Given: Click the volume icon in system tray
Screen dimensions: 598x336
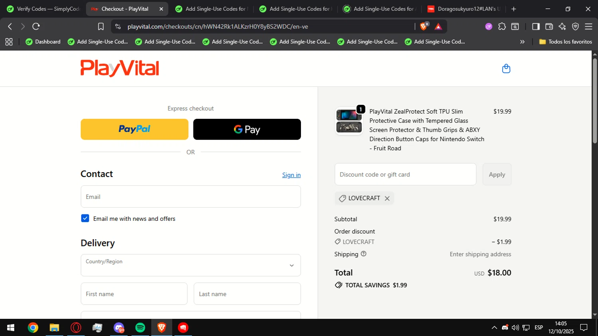Looking at the screenshot, I should click(515, 328).
